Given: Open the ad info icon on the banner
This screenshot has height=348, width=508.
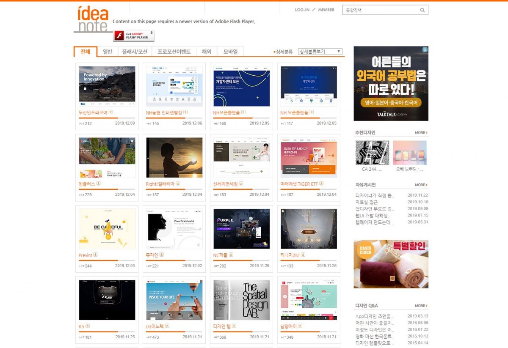Looking at the screenshot, I should (x=425, y=49).
